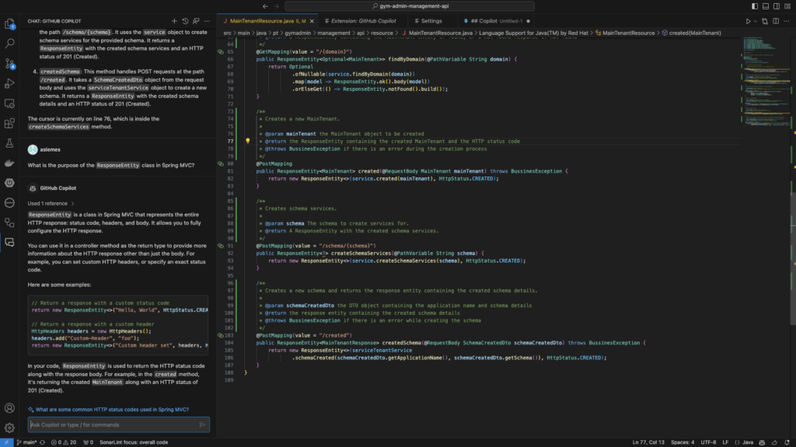Open the Chat view in activity bar
Viewport: 796px width, 447px height.
click(9, 243)
